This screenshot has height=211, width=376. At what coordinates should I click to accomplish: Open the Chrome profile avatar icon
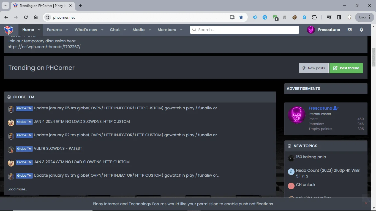point(350,17)
